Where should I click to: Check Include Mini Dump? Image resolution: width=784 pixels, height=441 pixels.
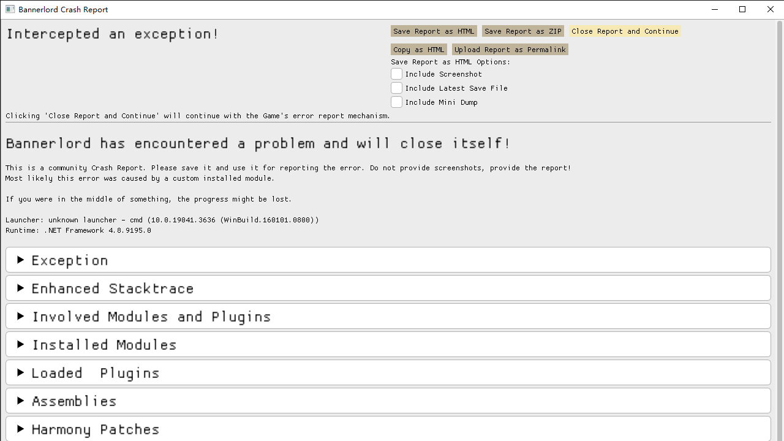[x=397, y=102]
